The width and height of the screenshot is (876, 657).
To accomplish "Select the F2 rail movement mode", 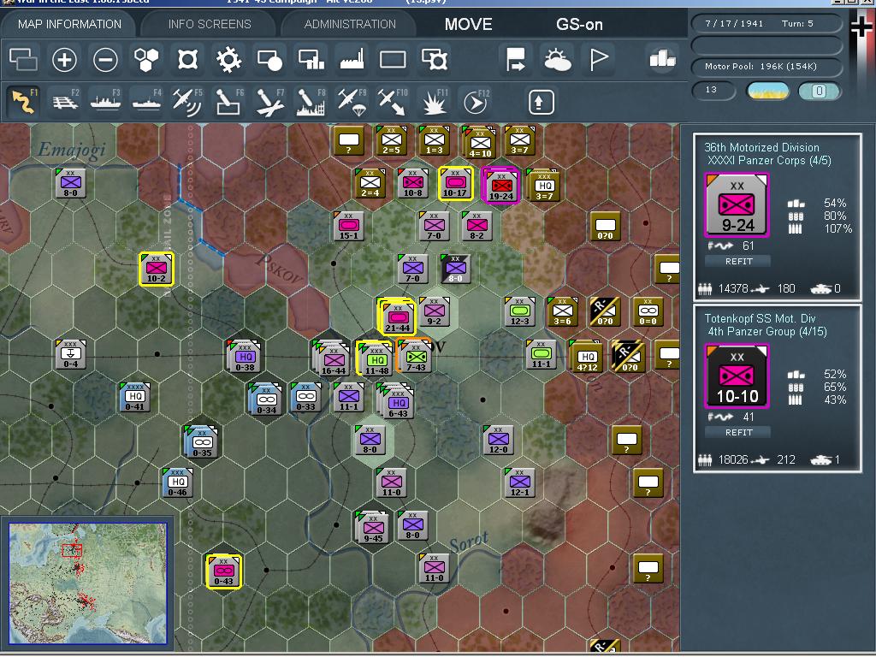I will pos(65,102).
